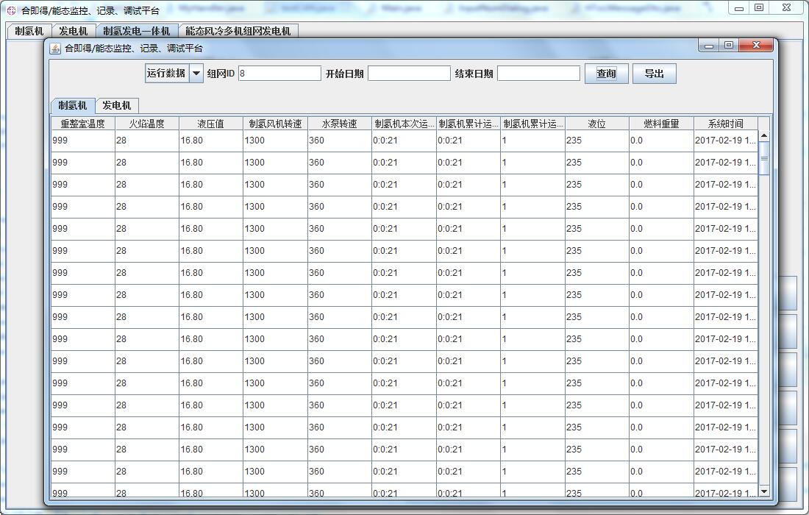Click the 结束日期 input field
The image size is (809, 515).
(x=538, y=74)
